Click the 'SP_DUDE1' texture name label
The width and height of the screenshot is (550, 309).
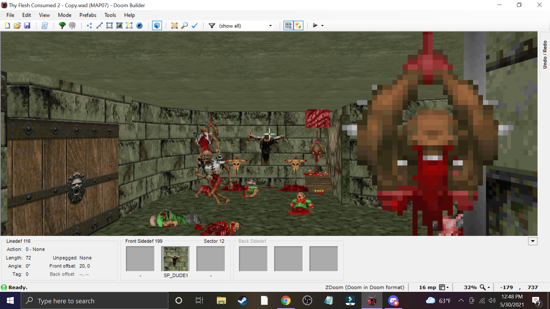pyautogui.click(x=176, y=276)
